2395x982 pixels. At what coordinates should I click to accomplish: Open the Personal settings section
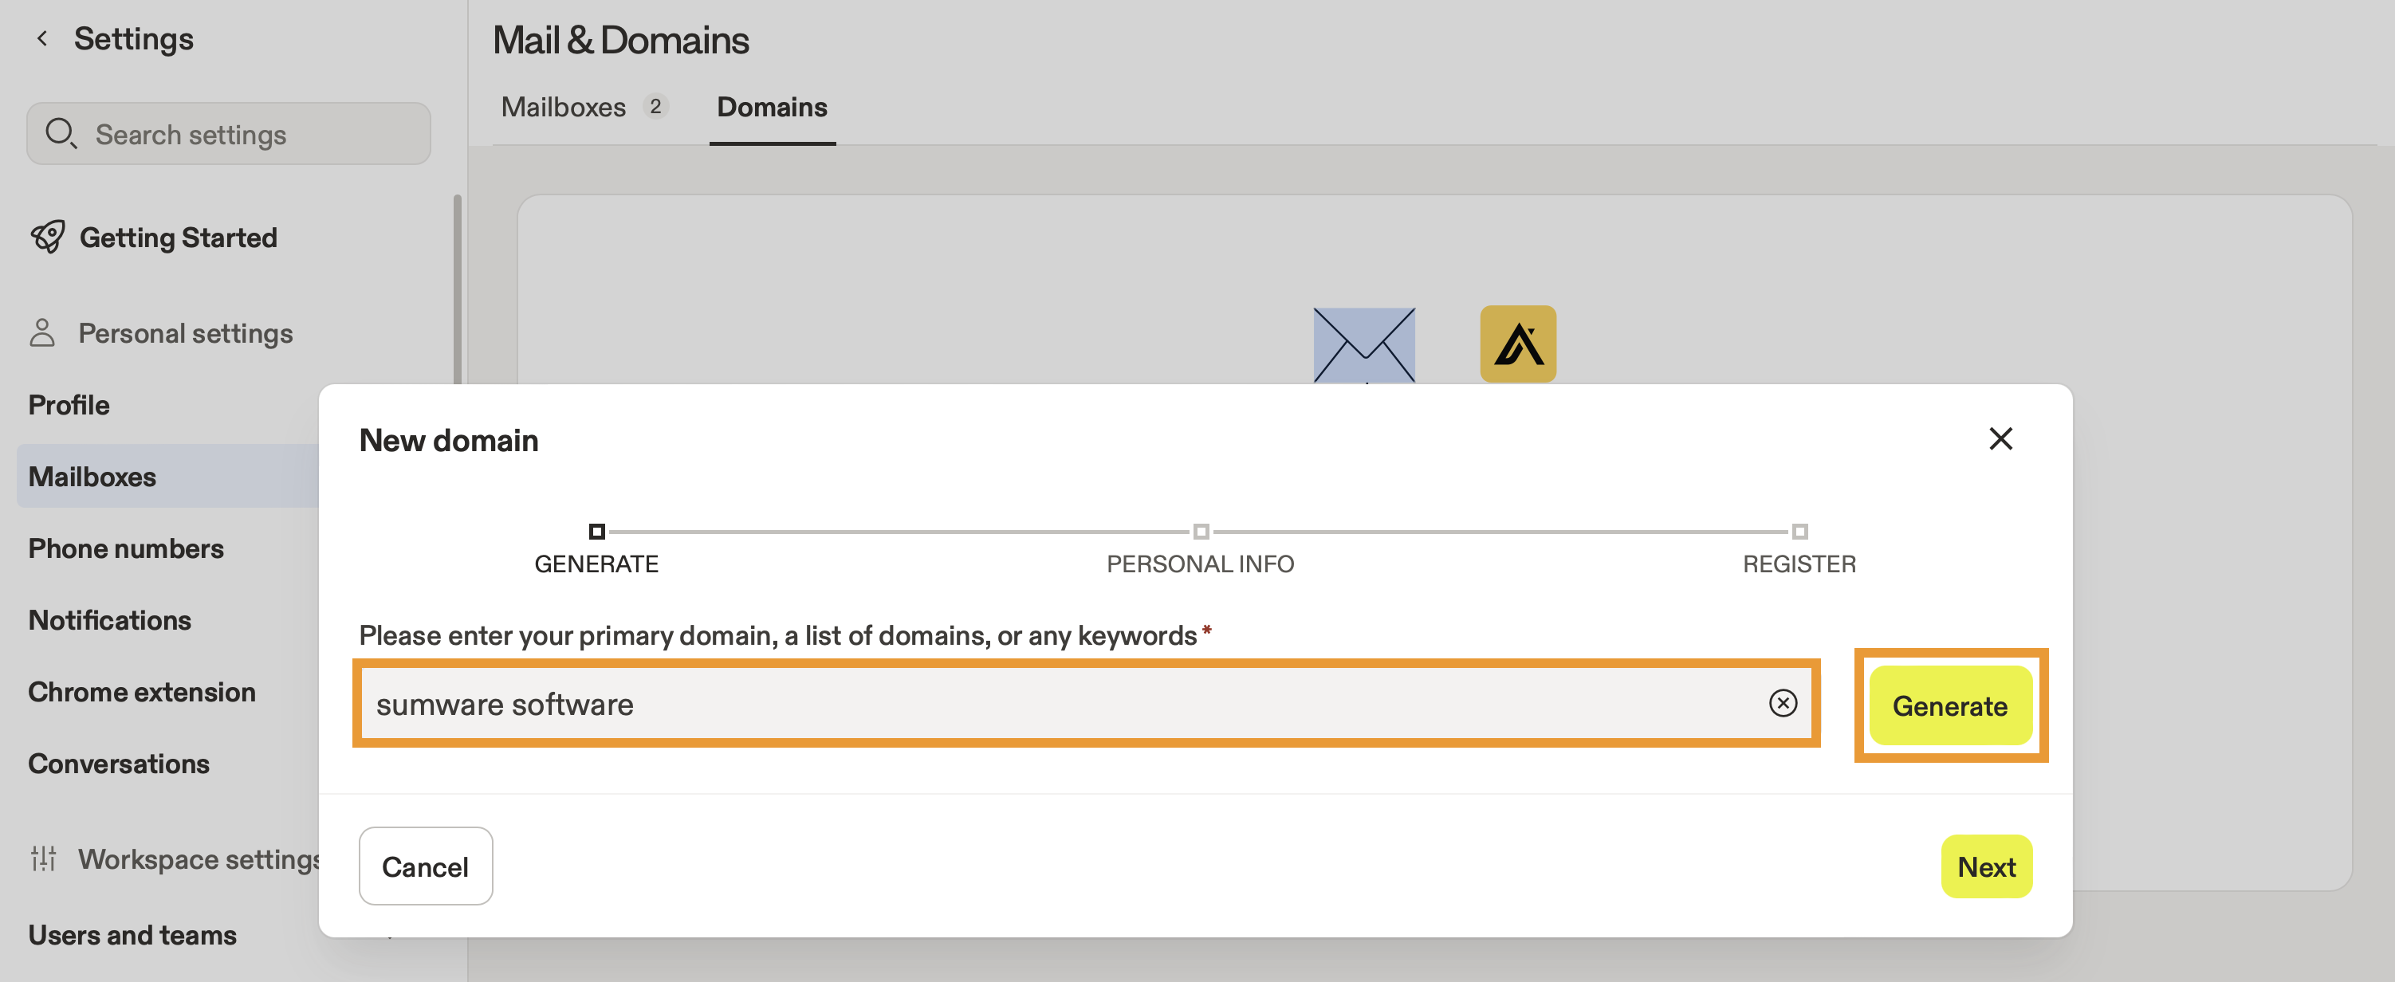185,333
